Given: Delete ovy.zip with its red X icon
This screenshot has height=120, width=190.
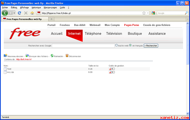Looking at the screenshot, I should 110,72.
